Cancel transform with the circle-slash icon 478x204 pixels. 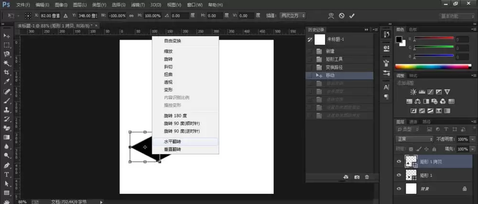(x=341, y=16)
